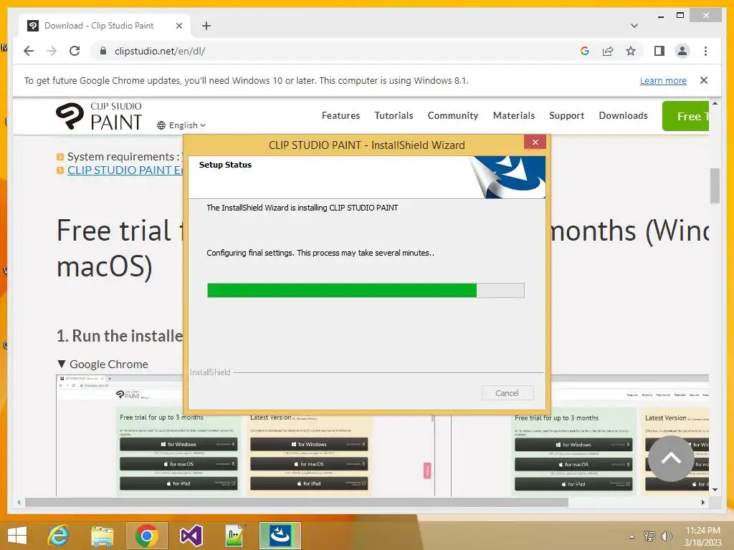The width and height of the screenshot is (734, 550).
Task: Open Community menu item
Action: 453,115
